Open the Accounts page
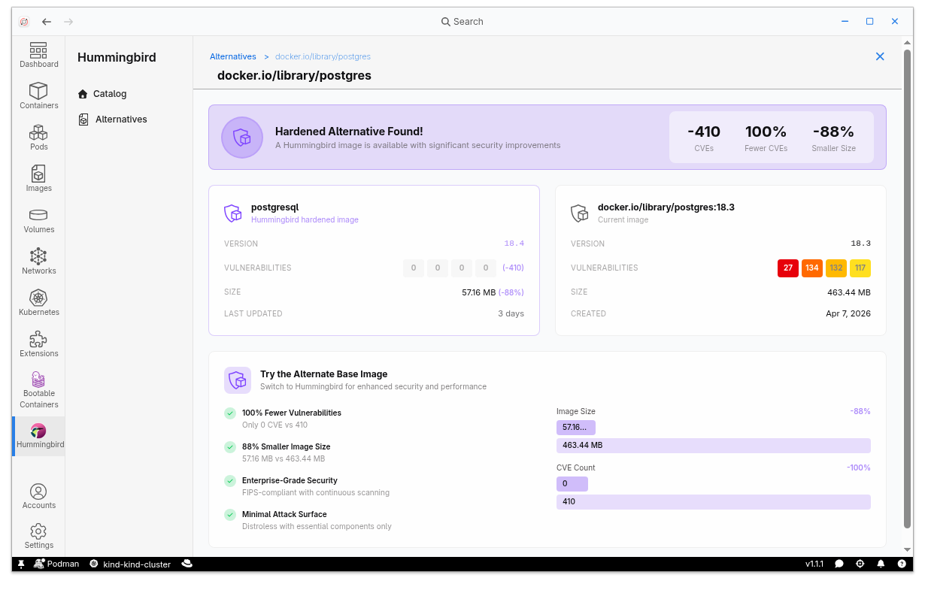 coord(38,496)
